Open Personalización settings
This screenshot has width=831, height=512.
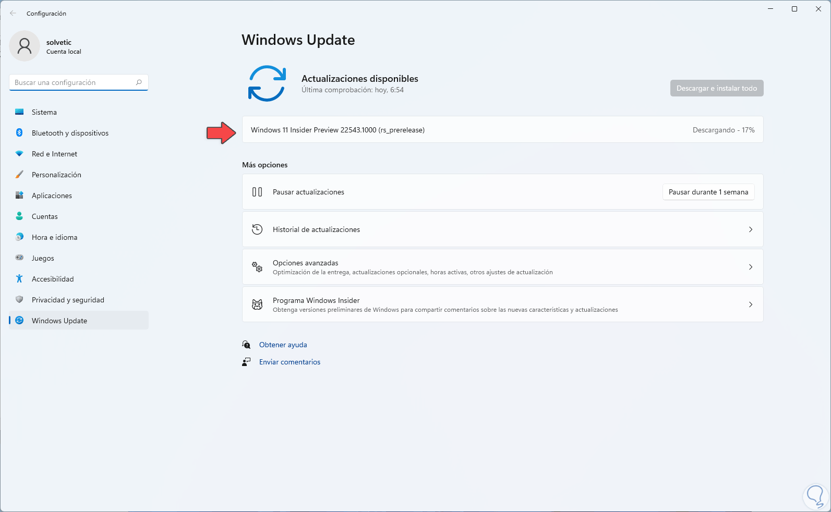point(79,175)
